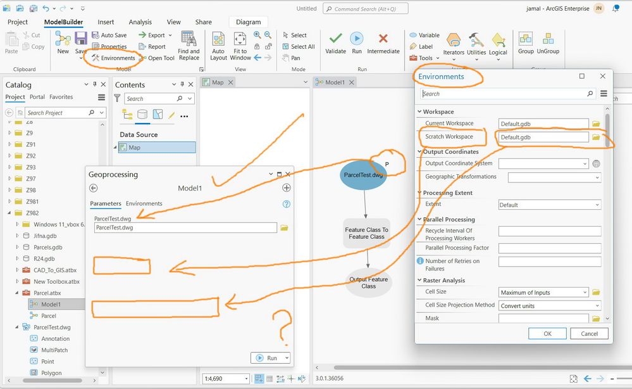Viewport: 632px width, 389px height.
Task: Click the List By Selection icon
Action: coord(158,115)
